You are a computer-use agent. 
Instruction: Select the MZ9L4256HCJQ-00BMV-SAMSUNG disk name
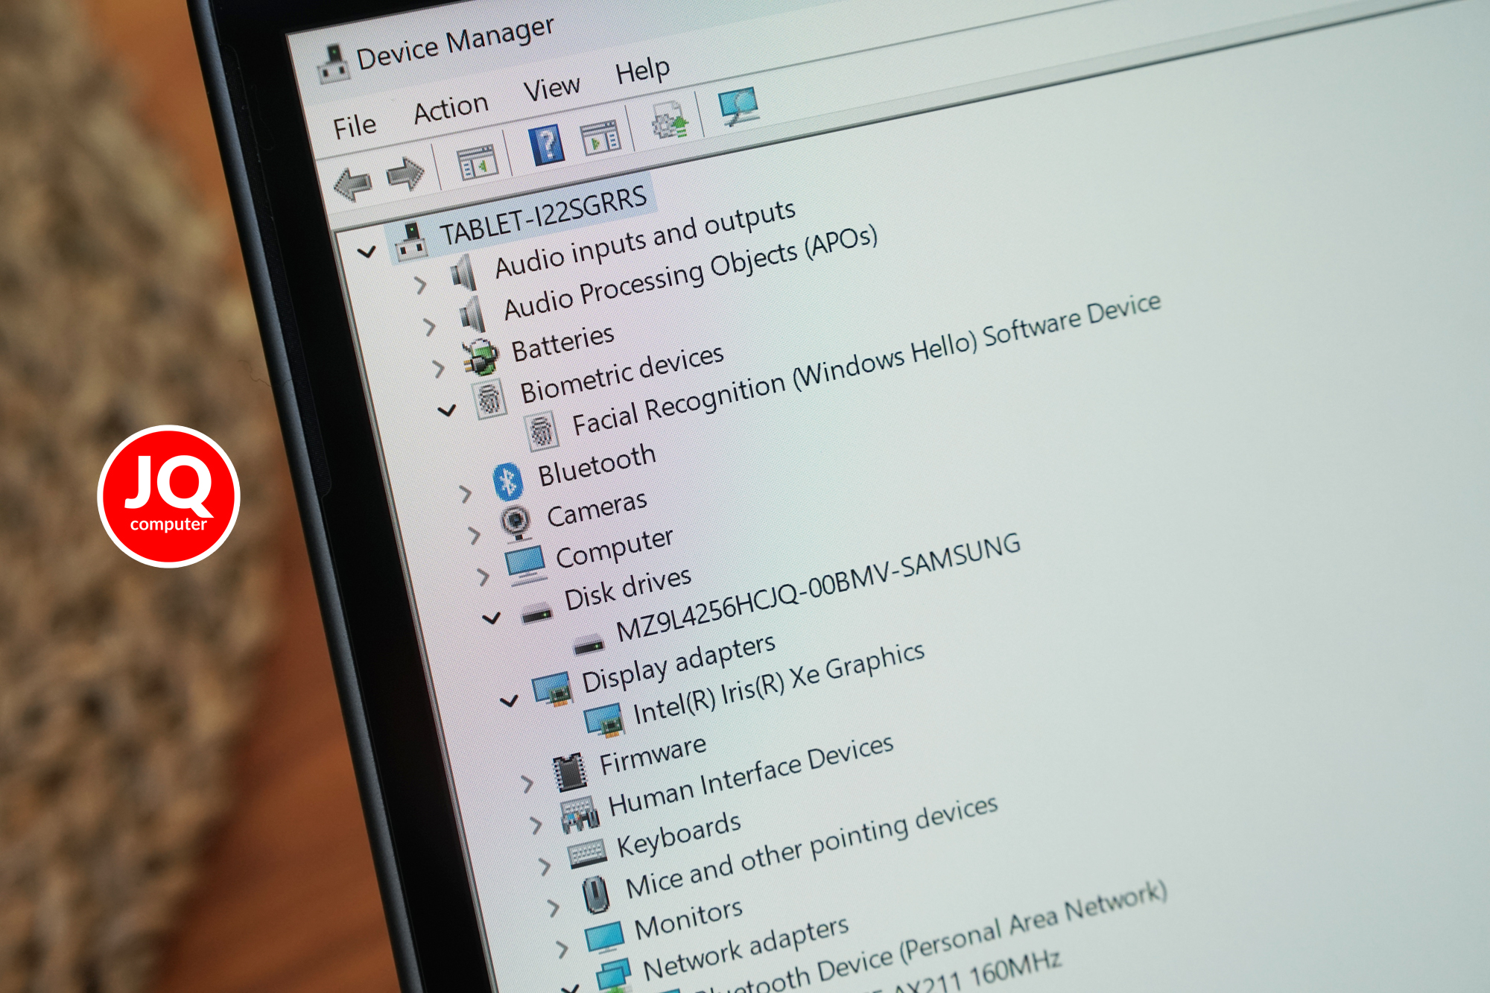coord(818,587)
